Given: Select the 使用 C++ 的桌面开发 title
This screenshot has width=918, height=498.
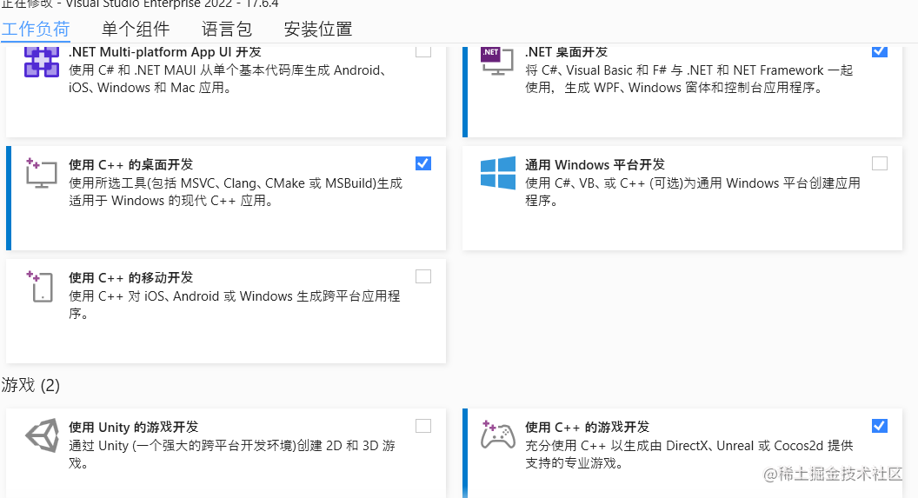Looking at the screenshot, I should click(130, 164).
